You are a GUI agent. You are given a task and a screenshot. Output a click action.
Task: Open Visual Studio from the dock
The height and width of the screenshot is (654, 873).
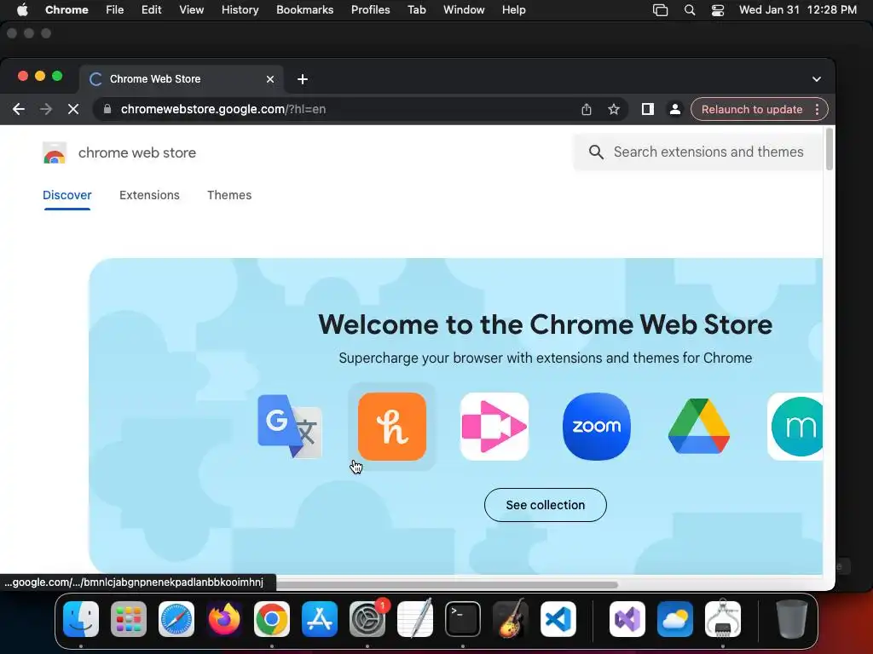point(627,619)
